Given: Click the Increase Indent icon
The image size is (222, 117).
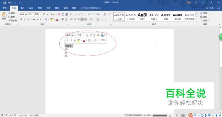Looking at the screenshot, I should pyautogui.click(x=93, y=14).
